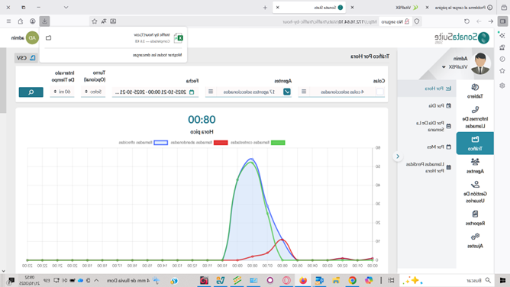This screenshot has height=287, width=510.
Task: Open the browser account profile icon
Action: point(33,21)
